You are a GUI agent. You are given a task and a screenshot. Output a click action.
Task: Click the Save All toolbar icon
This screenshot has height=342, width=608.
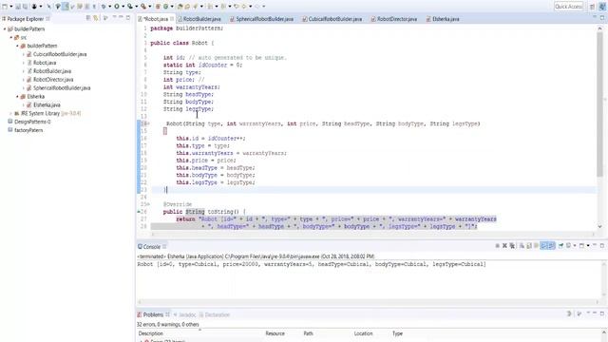26,7
